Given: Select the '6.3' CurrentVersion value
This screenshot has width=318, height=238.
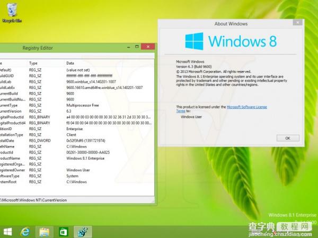Looking at the screenshot, I should (69, 111).
